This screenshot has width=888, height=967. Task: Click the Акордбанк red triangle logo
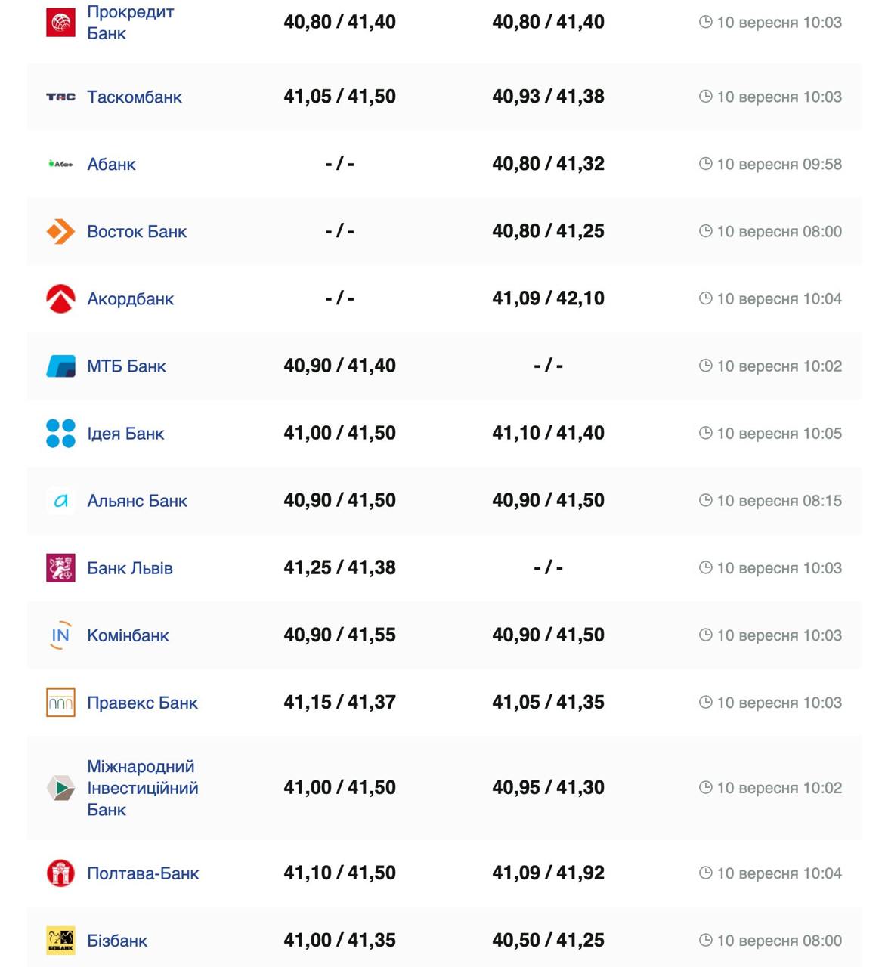[60, 298]
